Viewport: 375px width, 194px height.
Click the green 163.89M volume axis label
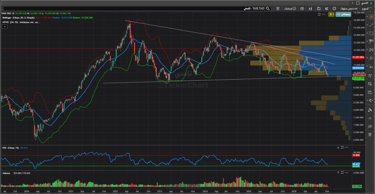357,186
